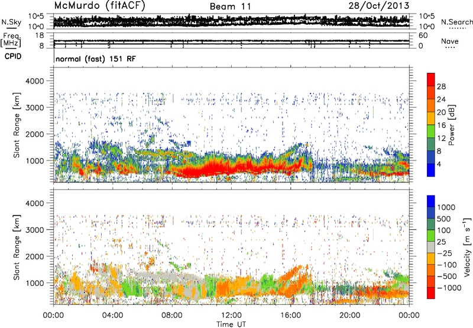Click the '08:00' time axis label
Screen dimensions: 473x328
coord(171,316)
